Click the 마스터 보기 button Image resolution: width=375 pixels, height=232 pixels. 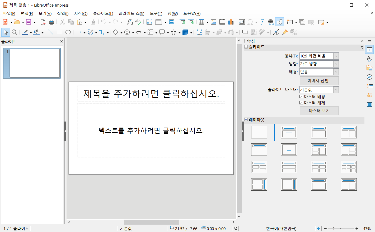click(x=319, y=111)
